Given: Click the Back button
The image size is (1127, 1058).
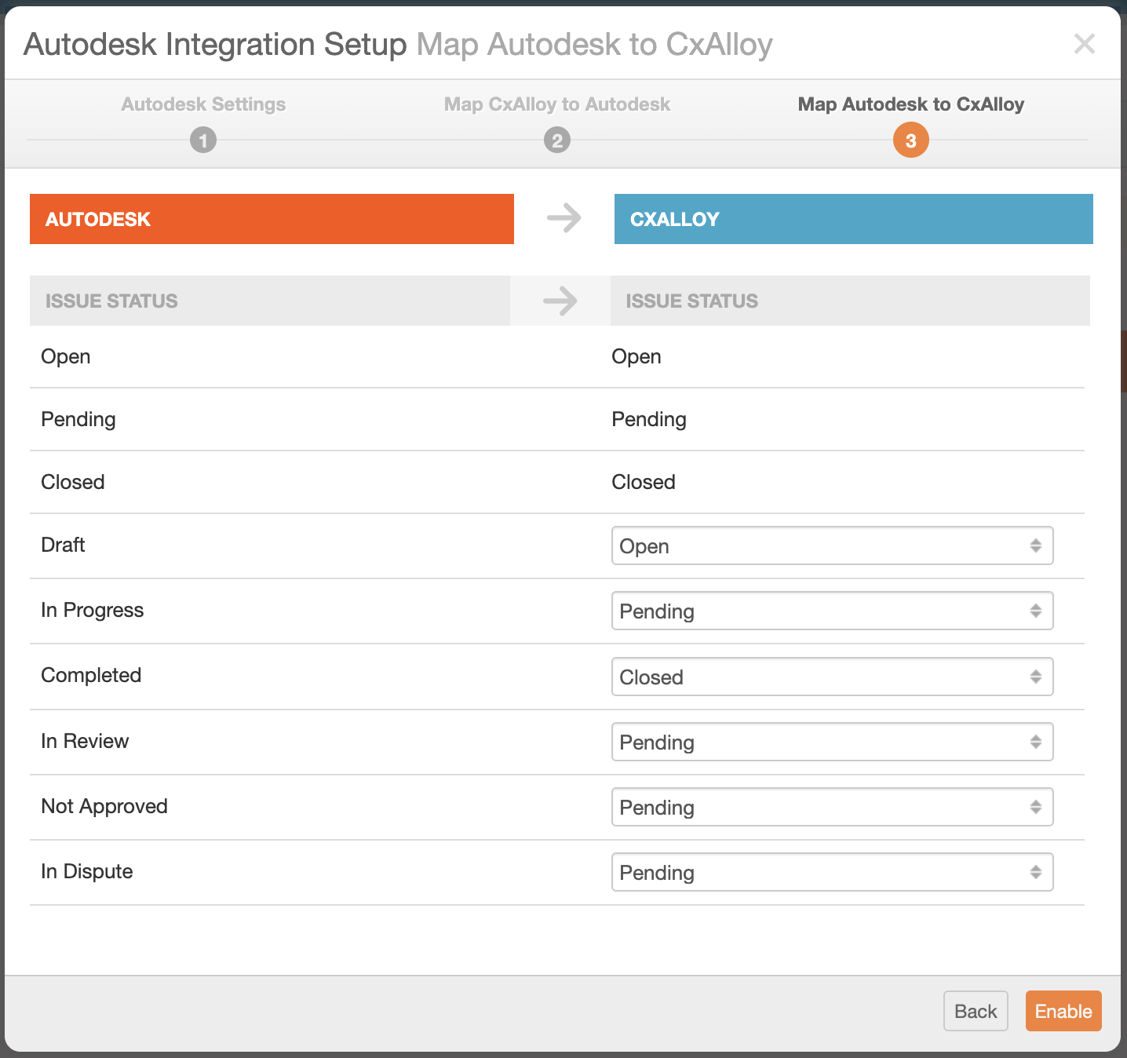Looking at the screenshot, I should pyautogui.click(x=976, y=1011).
